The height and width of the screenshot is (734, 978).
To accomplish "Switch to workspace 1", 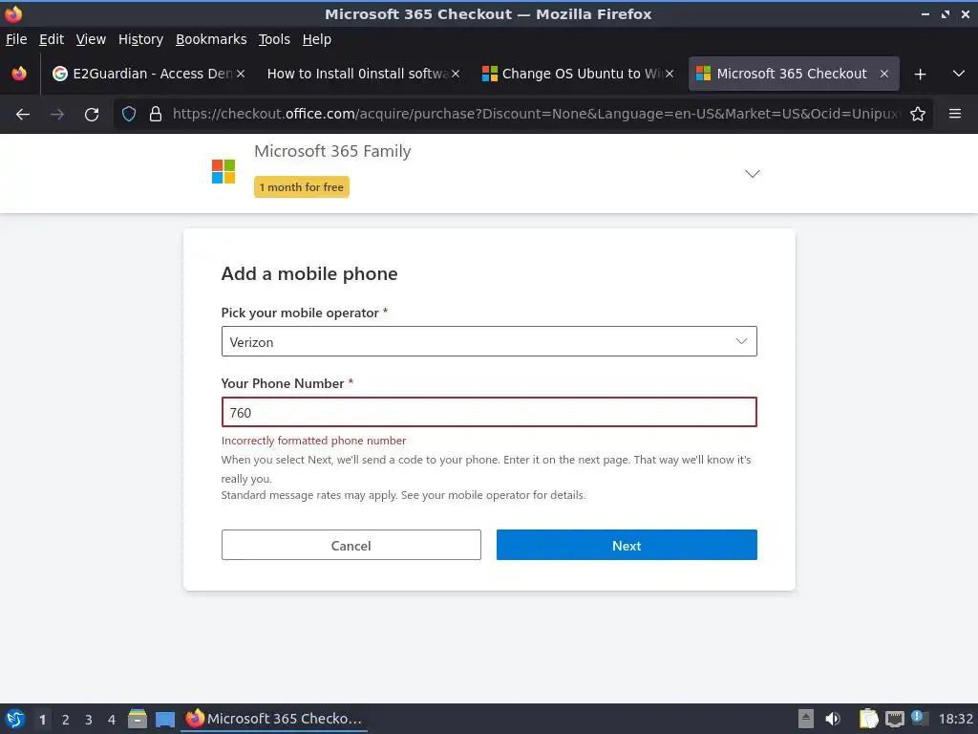I will click(42, 720).
